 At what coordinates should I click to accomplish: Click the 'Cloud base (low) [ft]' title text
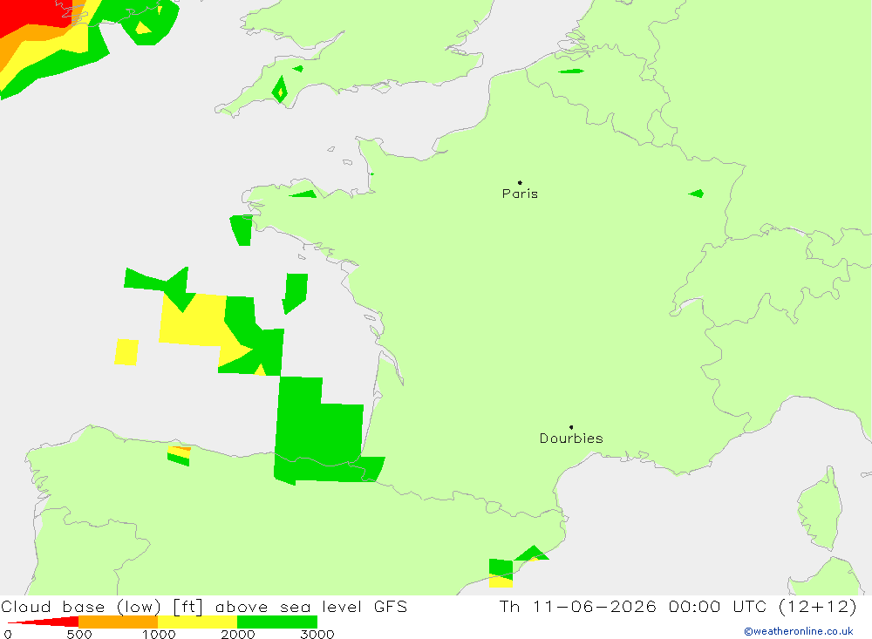pyautogui.click(x=102, y=607)
